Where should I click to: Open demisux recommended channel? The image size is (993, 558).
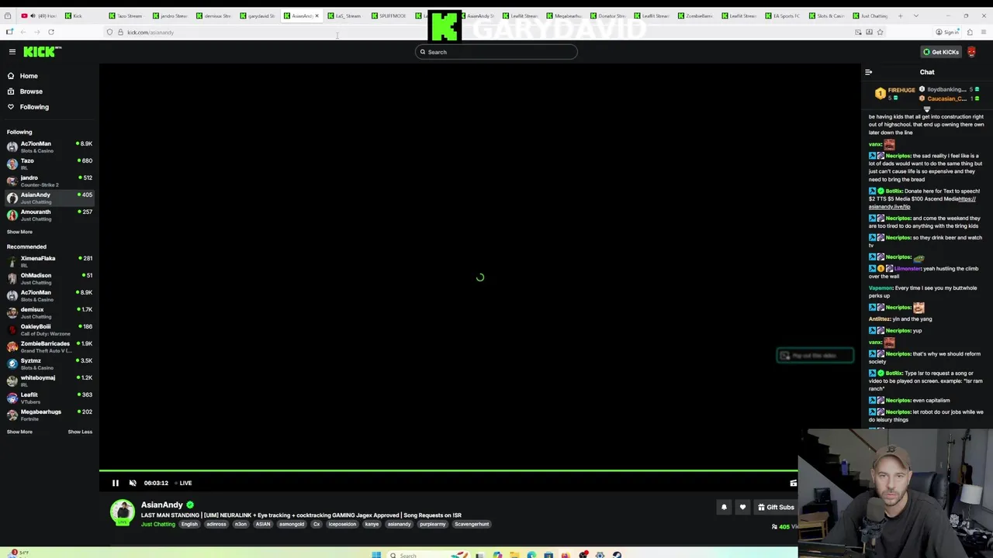[50, 312]
